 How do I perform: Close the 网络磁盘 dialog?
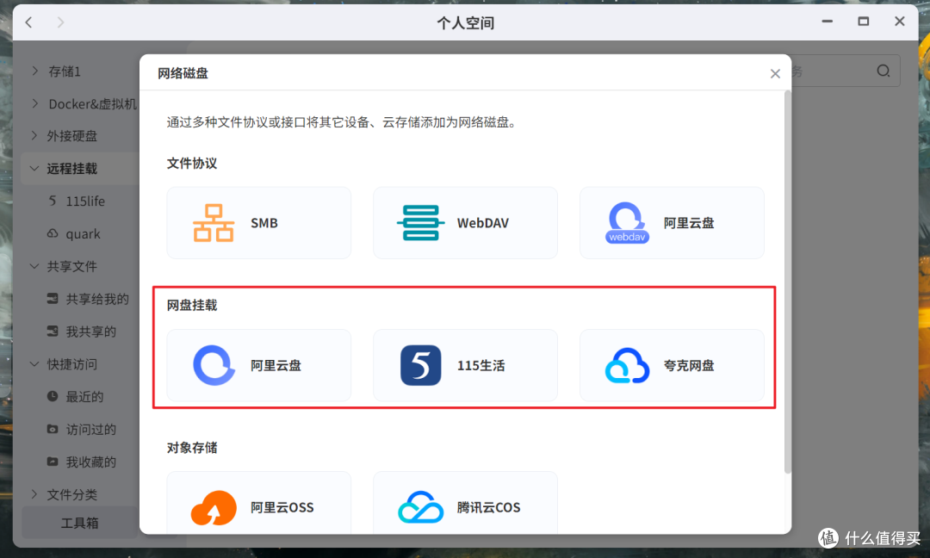point(775,73)
